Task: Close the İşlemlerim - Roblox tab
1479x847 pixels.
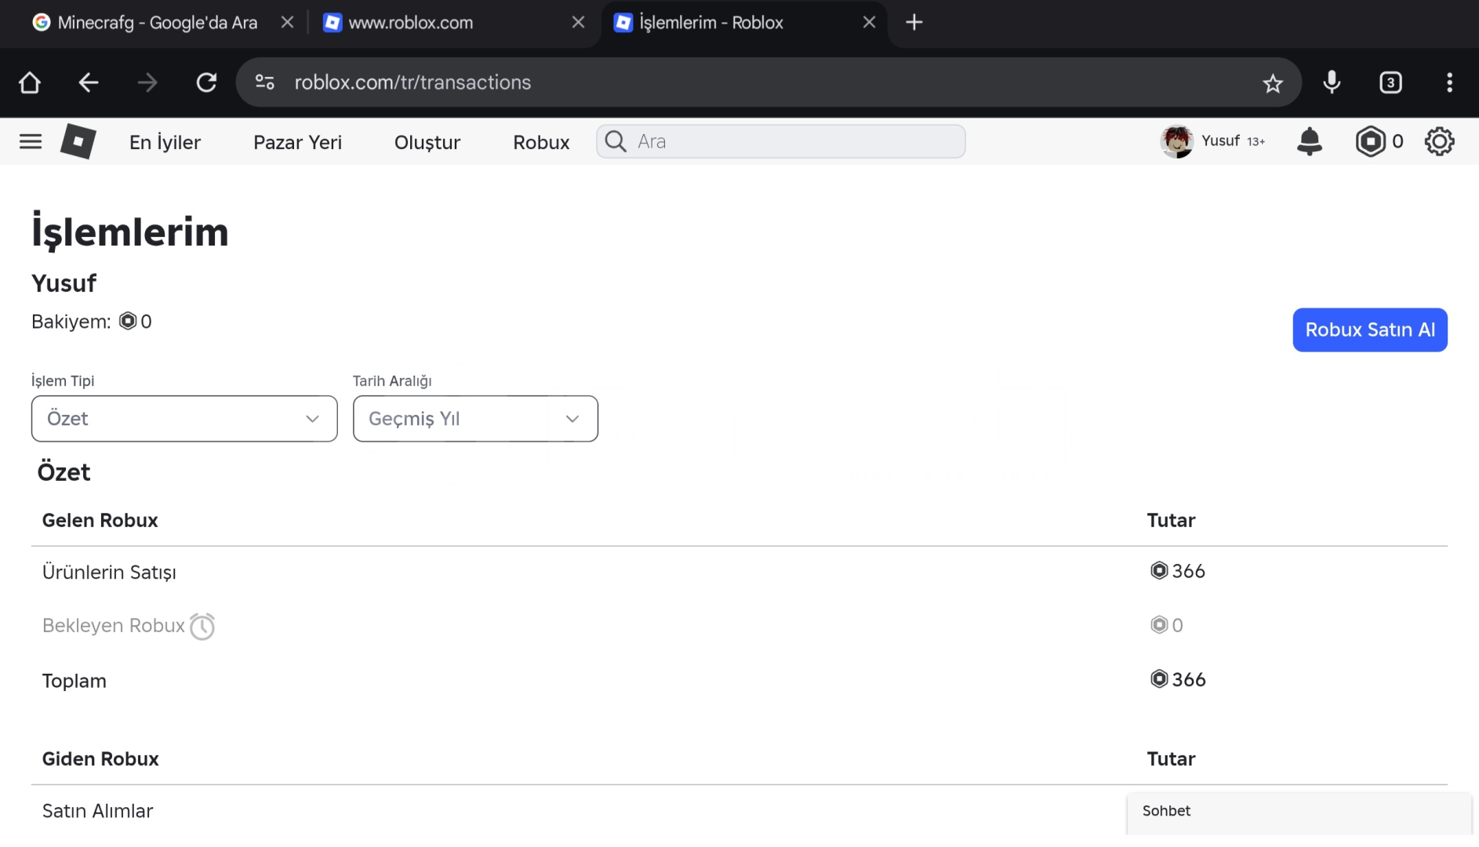Action: (869, 23)
